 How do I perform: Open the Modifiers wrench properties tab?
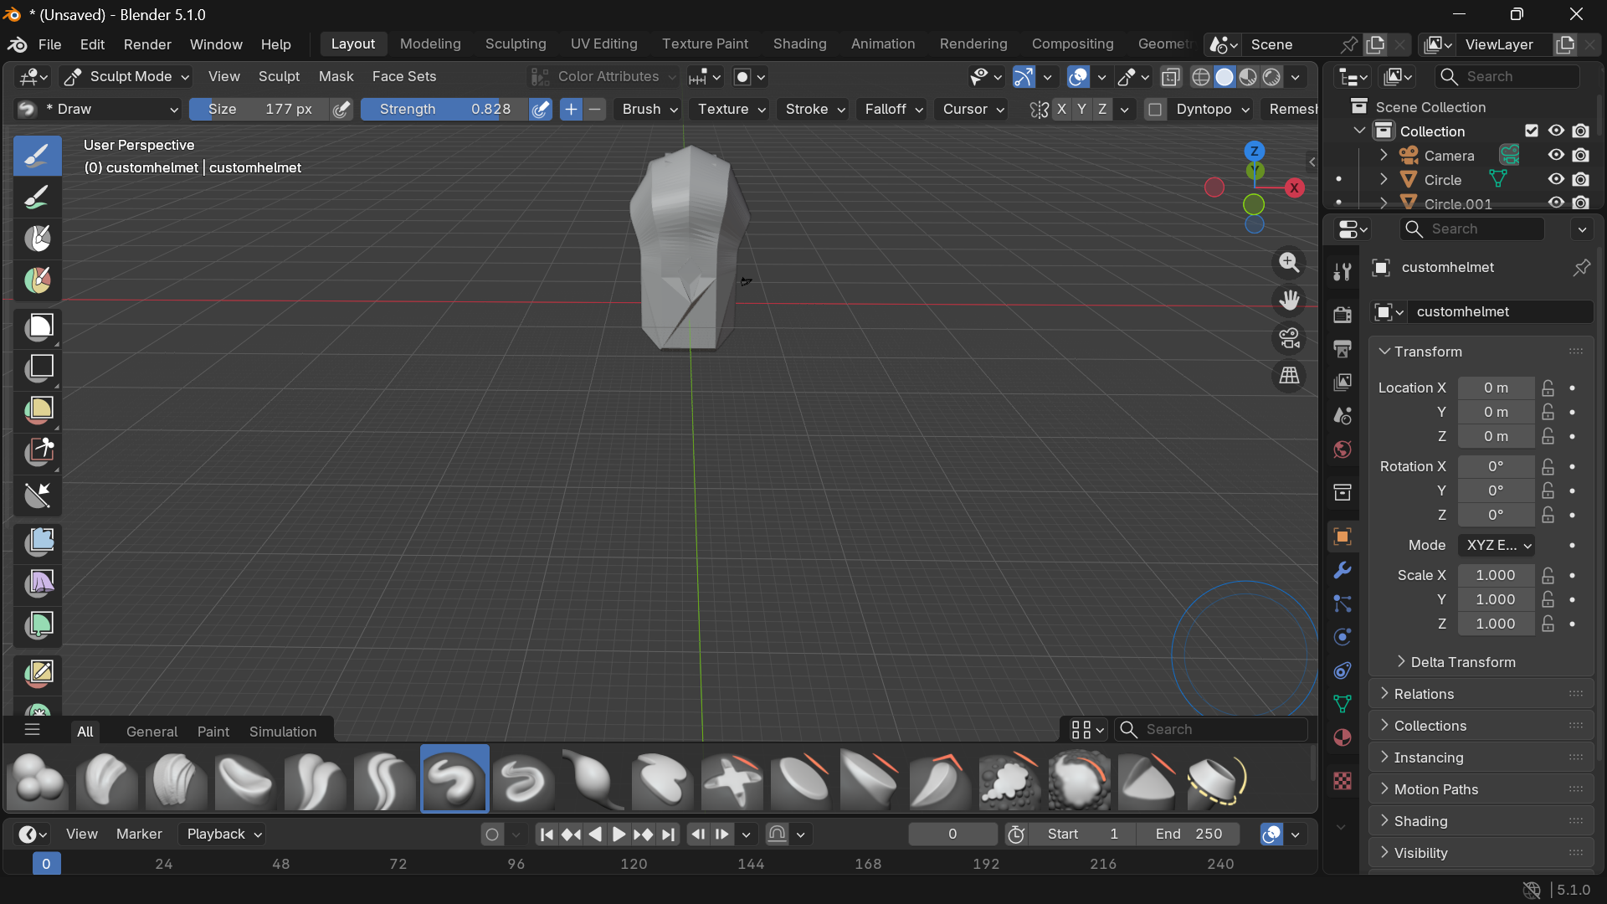pyautogui.click(x=1343, y=570)
